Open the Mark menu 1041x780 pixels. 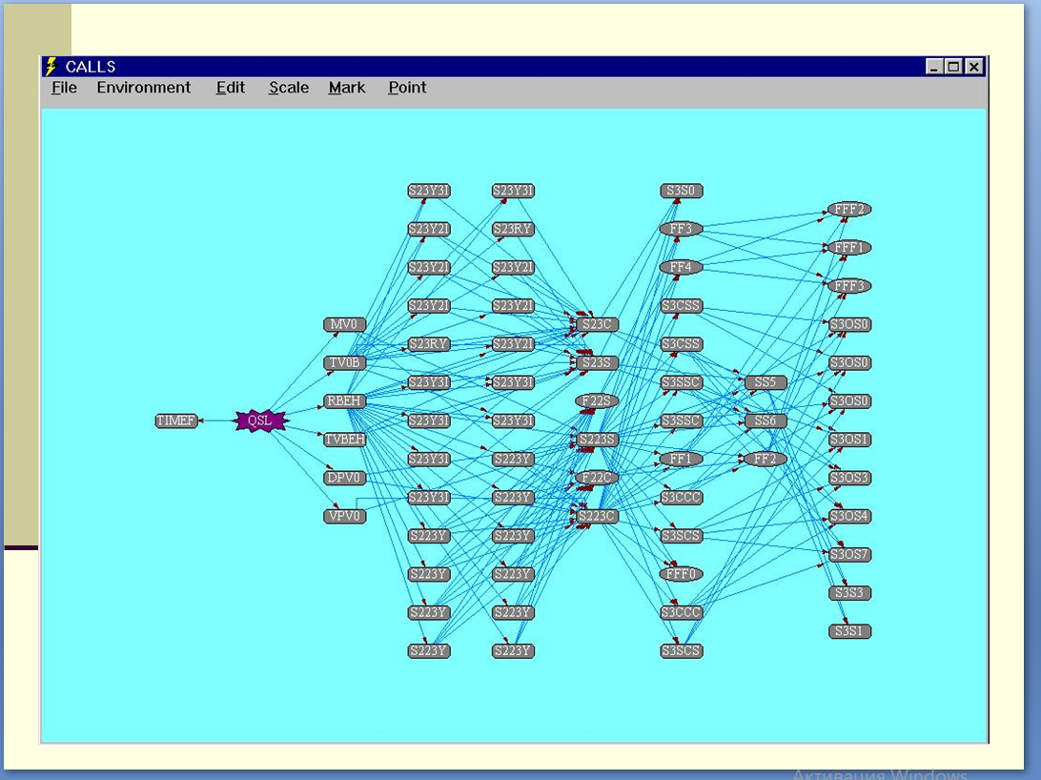pyautogui.click(x=347, y=88)
